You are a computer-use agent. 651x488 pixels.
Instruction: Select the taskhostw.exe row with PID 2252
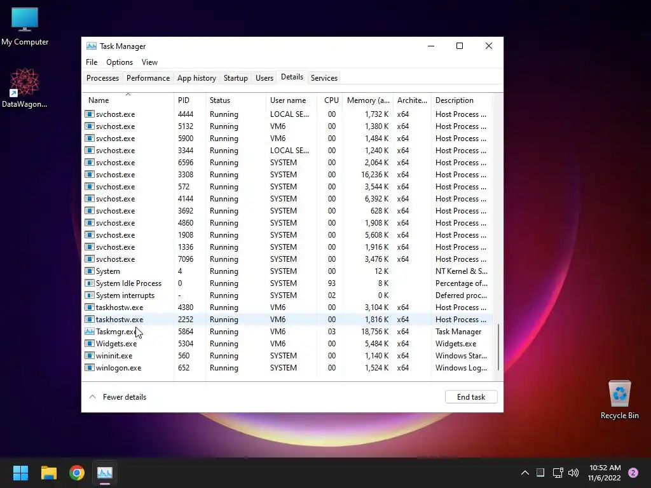(x=288, y=320)
